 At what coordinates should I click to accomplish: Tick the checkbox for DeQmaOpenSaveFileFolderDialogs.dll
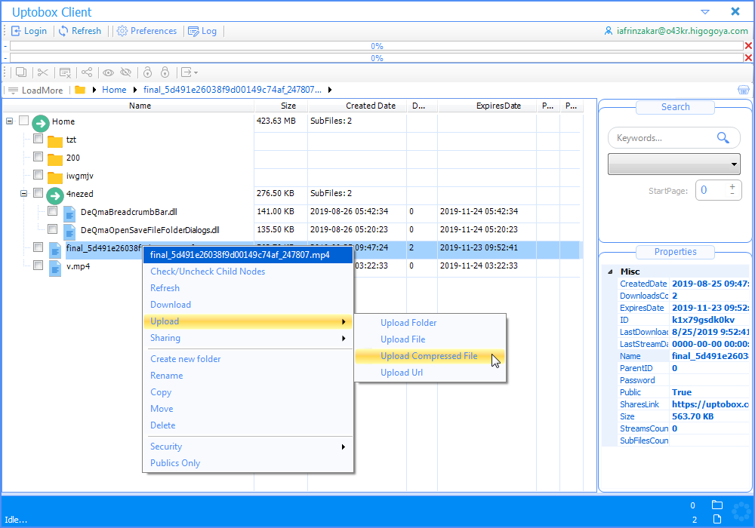53,229
